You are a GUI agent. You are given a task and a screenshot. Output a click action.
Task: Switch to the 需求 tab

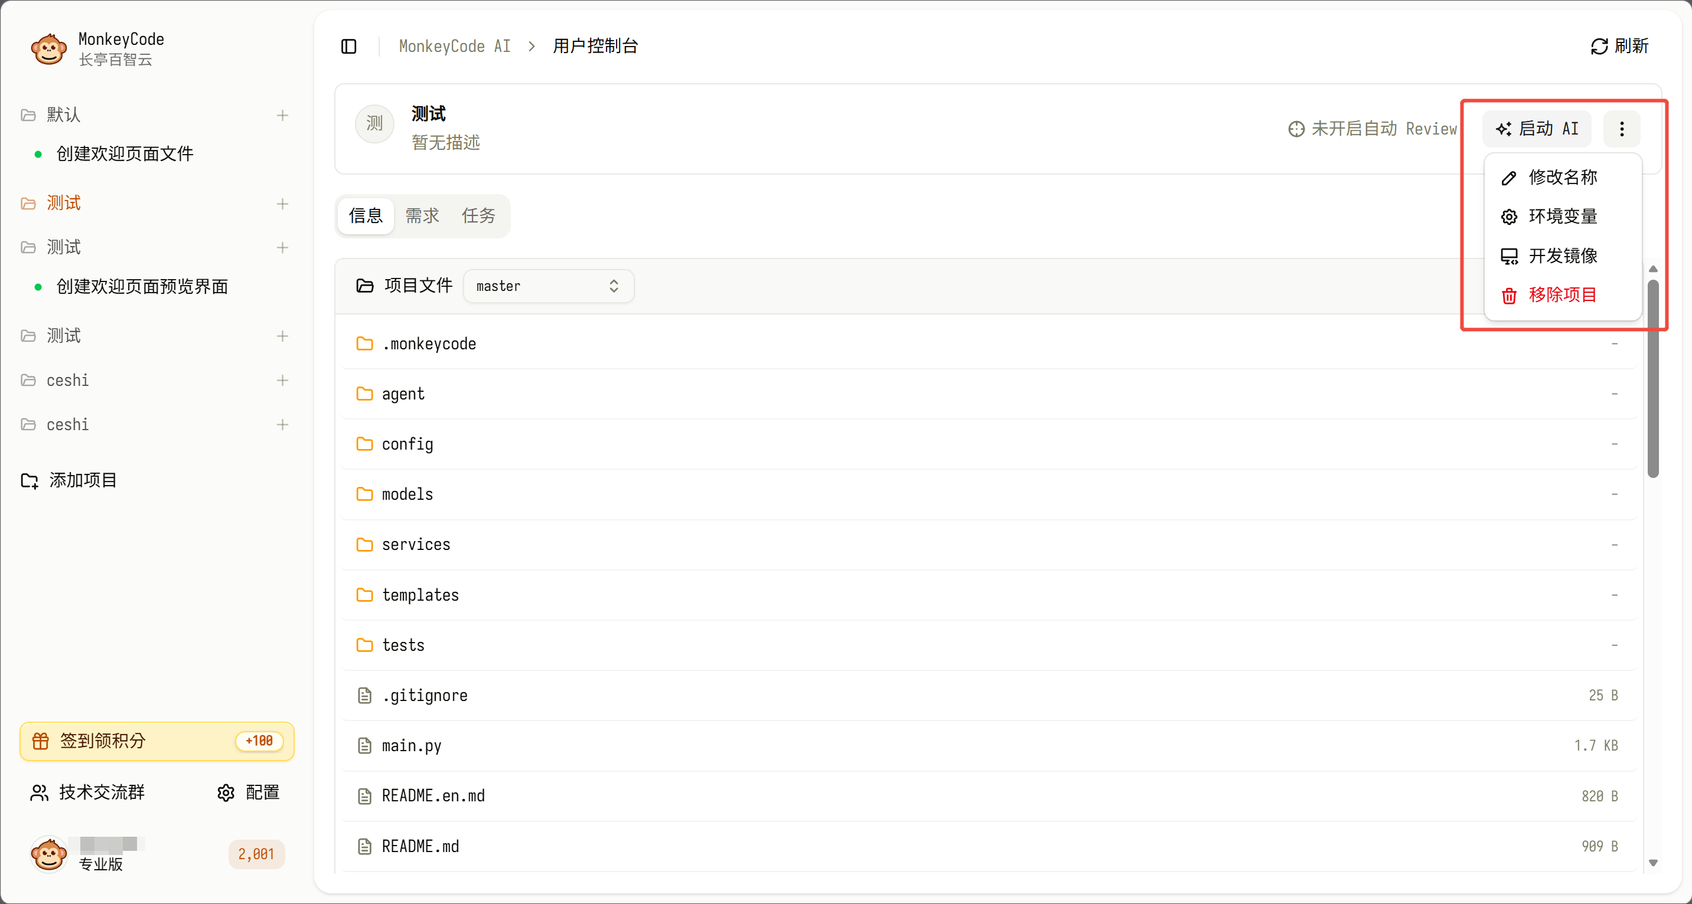(422, 215)
